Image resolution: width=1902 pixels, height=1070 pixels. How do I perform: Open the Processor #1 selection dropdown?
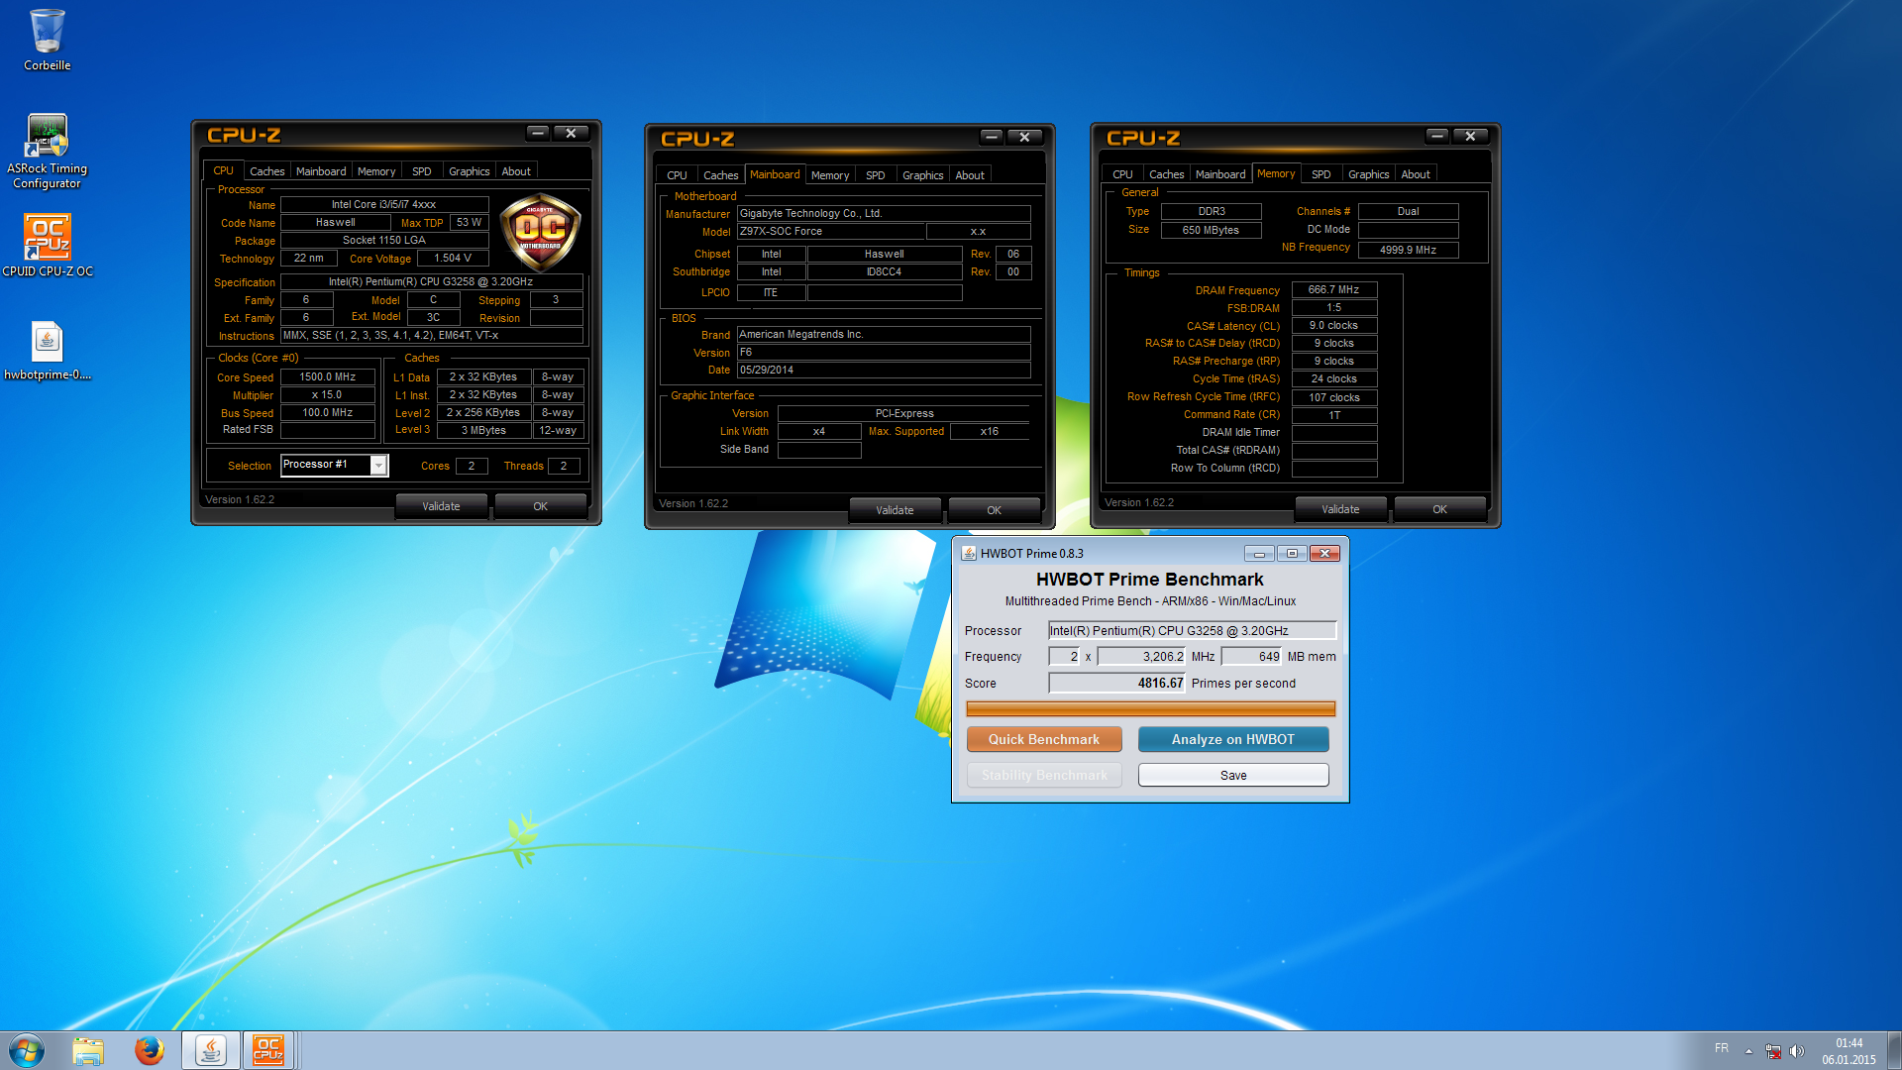coord(378,466)
